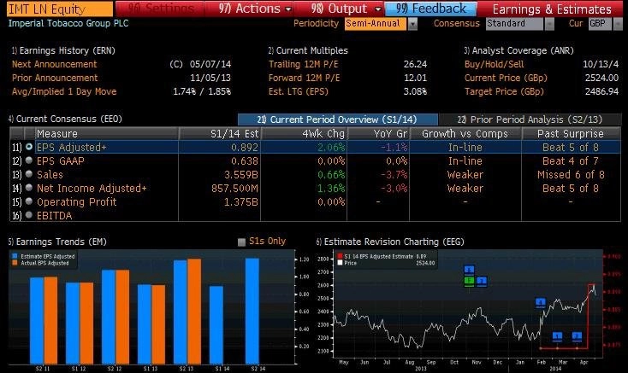Screen dimensions: 628x373
Task: Open Analyst Coverage (ANR) section
Action: (x=518, y=50)
